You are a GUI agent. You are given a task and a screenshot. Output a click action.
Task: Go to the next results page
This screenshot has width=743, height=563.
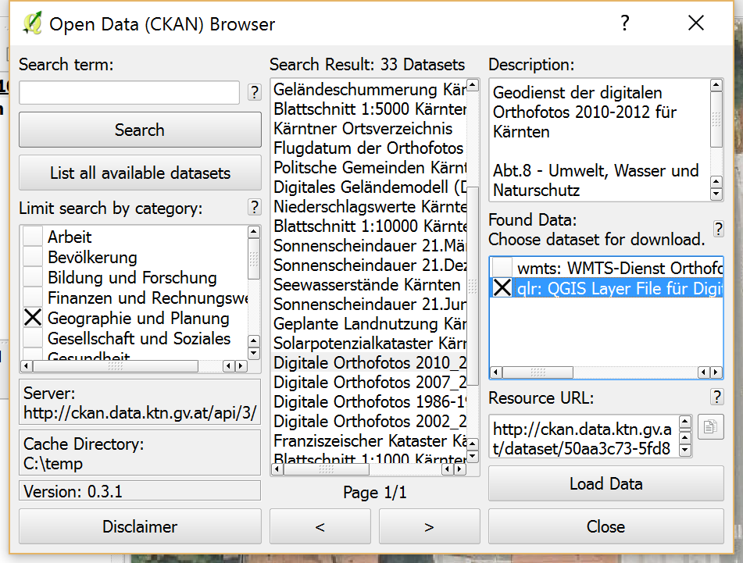[428, 526]
